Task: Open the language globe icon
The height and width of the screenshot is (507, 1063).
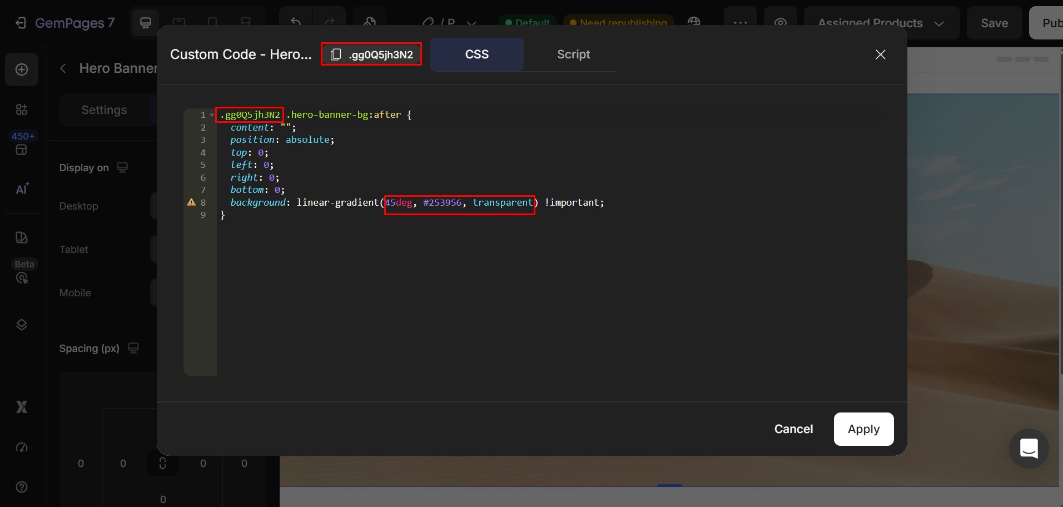Action: pyautogui.click(x=694, y=22)
